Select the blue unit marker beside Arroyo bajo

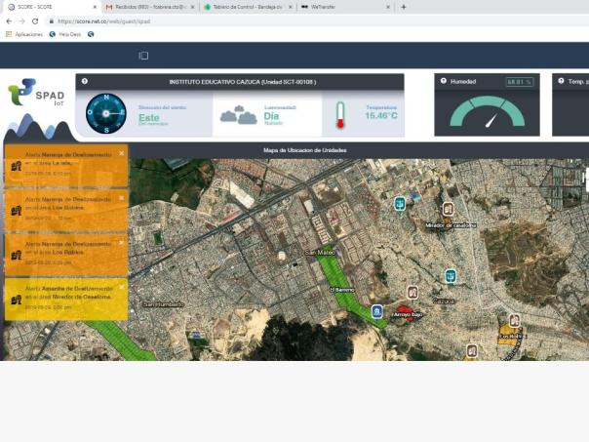click(376, 311)
